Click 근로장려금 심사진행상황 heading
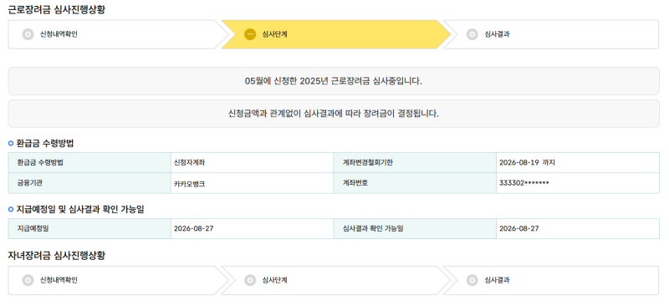 tap(57, 10)
